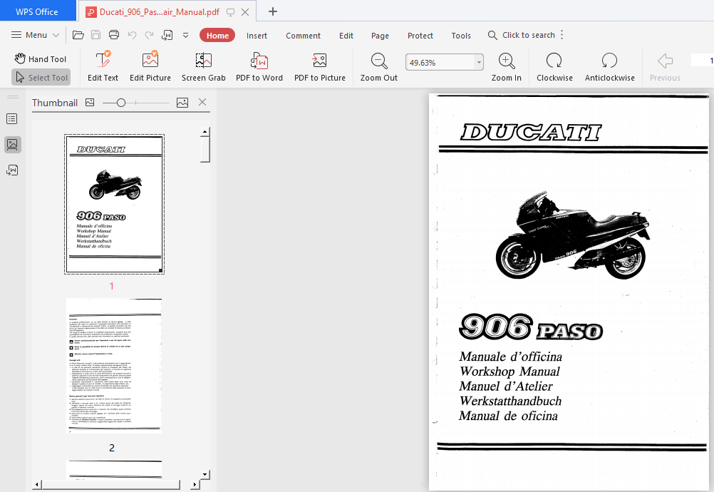Viewport: 714px width, 492px height.
Task: Open the sidebar convert-to-Word icon
Action: coord(12,170)
